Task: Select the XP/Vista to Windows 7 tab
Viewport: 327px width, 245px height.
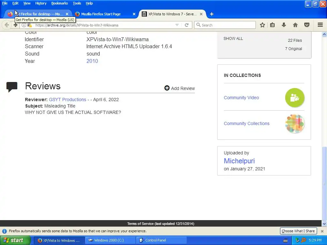Action: (x=172, y=14)
